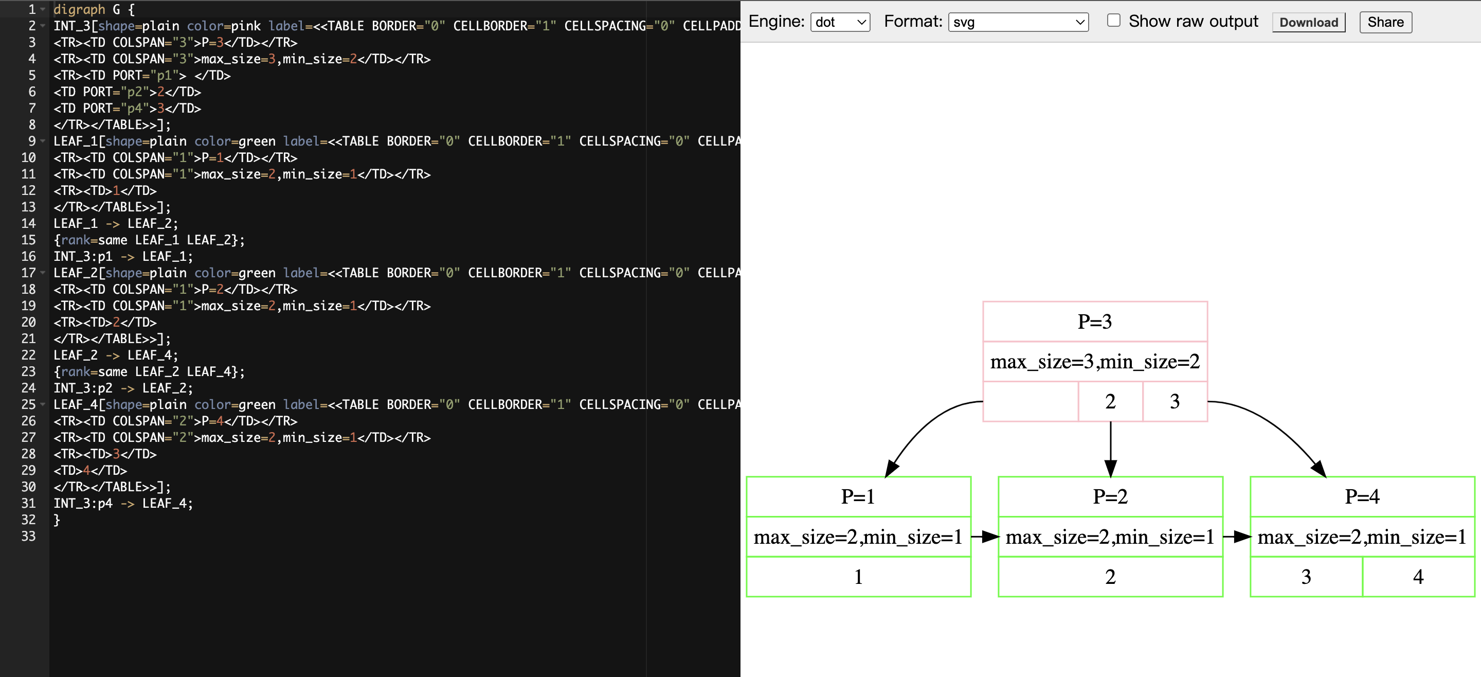Click the Download button
Viewport: 1481px width, 677px height.
[1308, 23]
